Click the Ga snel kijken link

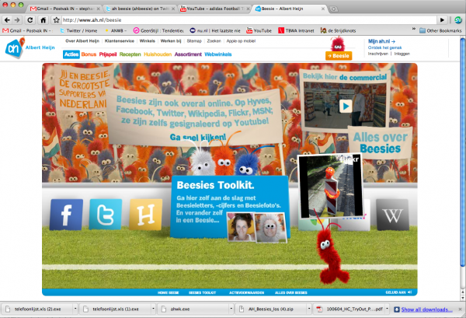tap(198, 137)
